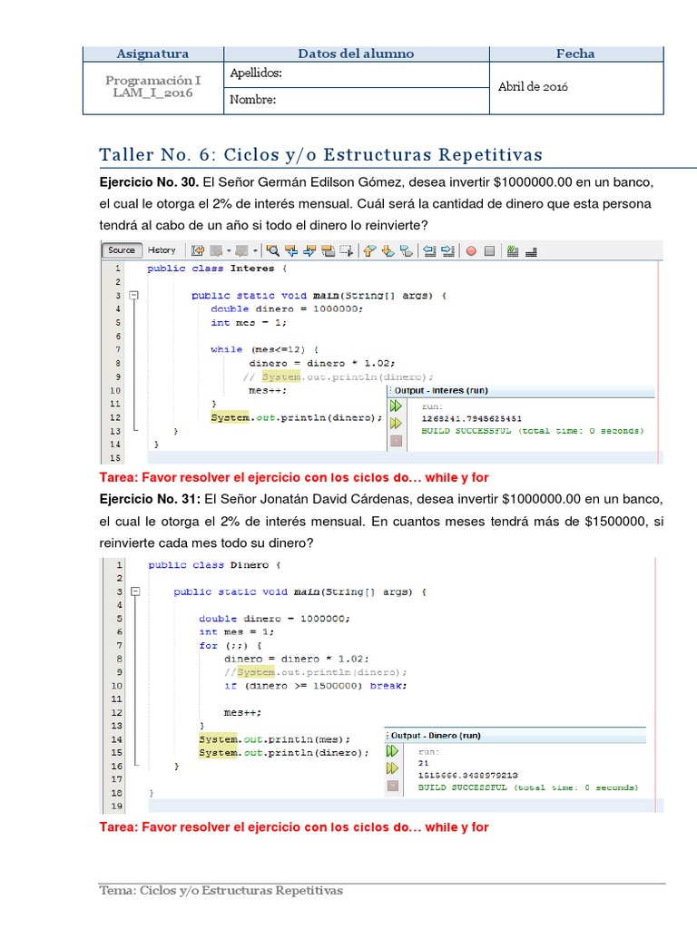
Task: Click the 'Programación I LAM_I_2016' cell
Action: (x=152, y=86)
